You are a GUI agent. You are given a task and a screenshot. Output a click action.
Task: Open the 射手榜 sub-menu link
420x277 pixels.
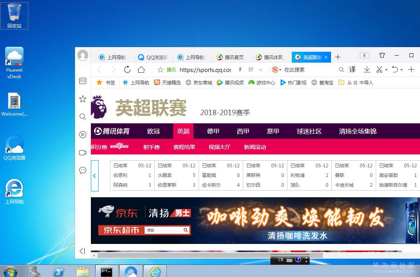(152, 147)
